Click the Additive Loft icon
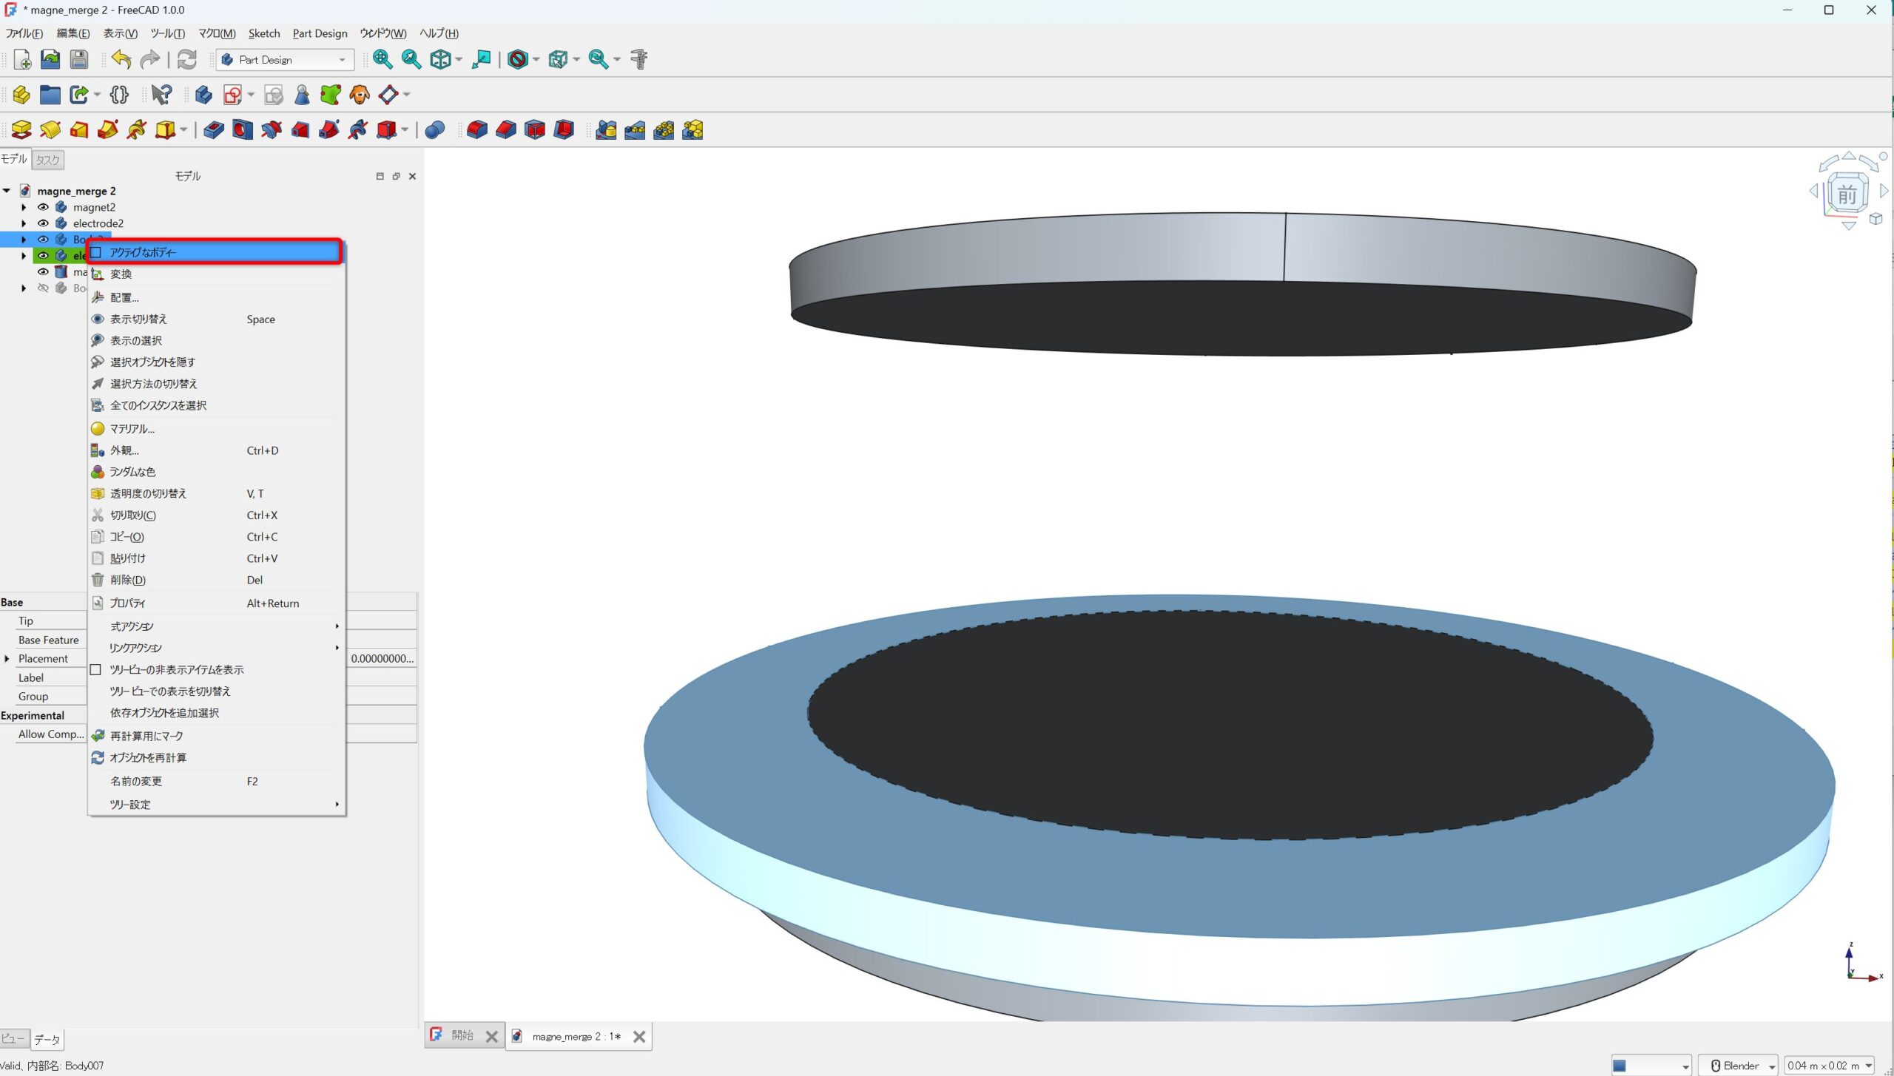 pyautogui.click(x=79, y=130)
